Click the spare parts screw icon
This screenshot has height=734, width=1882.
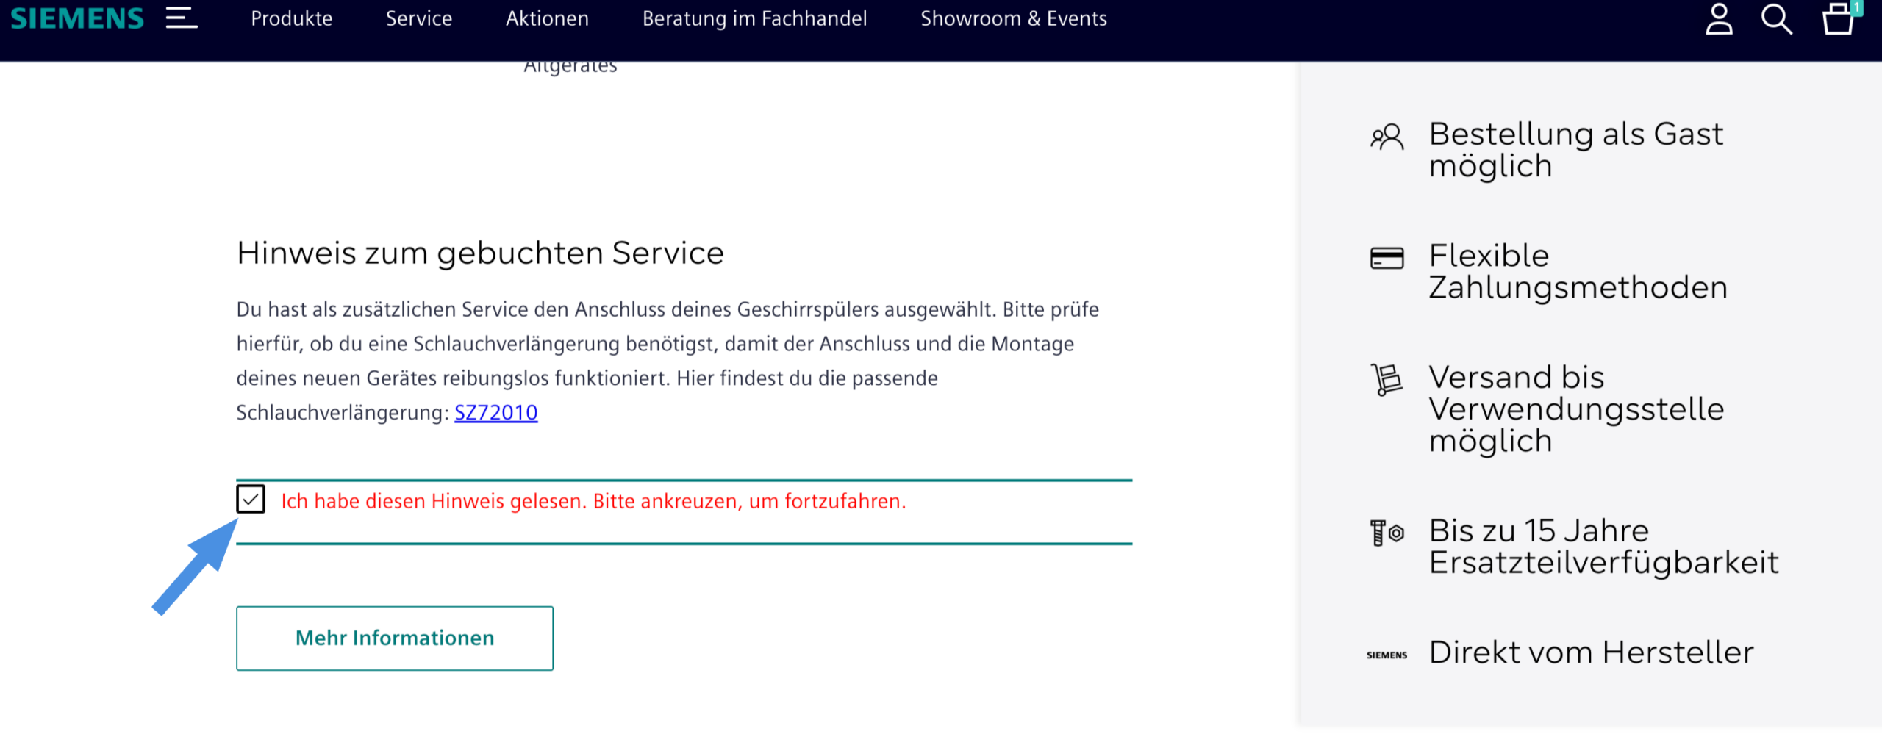(1387, 533)
